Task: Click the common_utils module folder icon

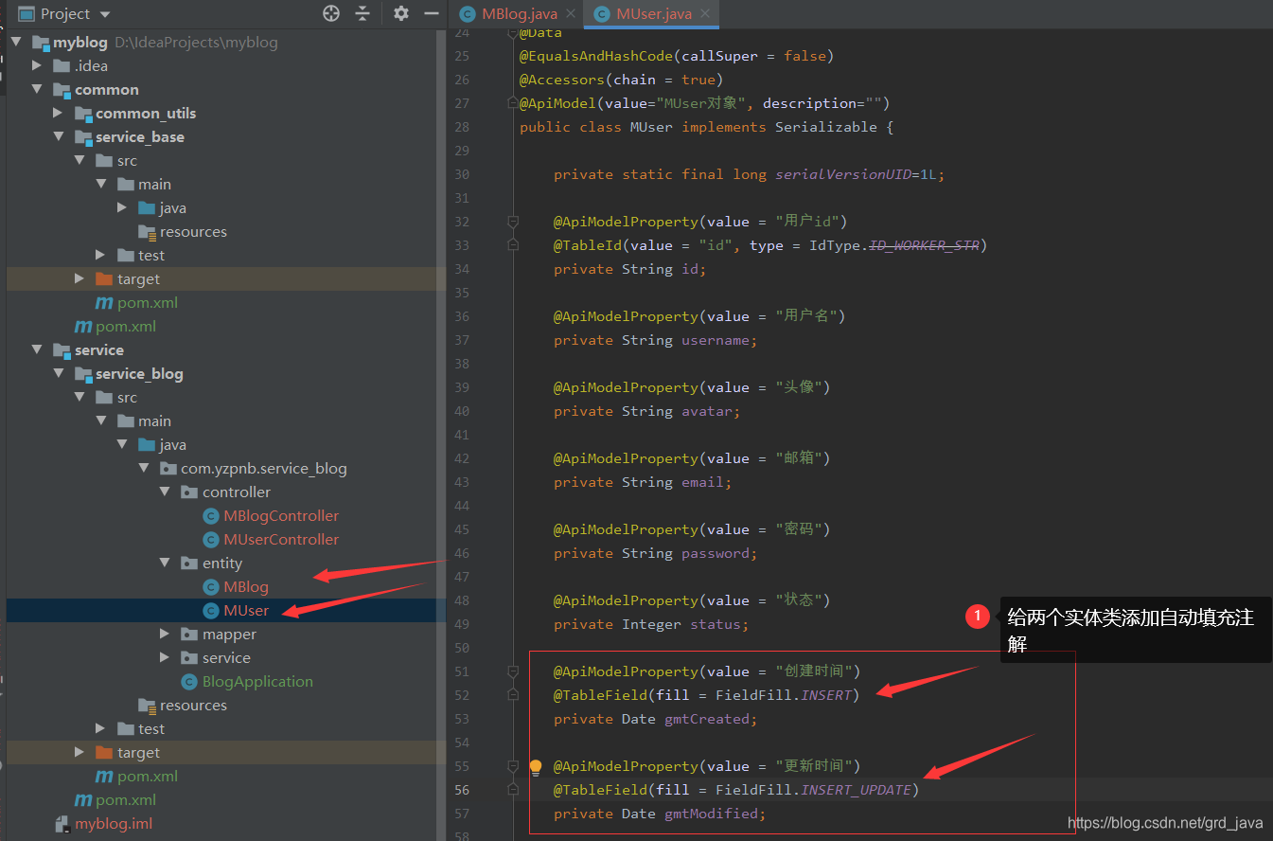Action: tap(83, 114)
